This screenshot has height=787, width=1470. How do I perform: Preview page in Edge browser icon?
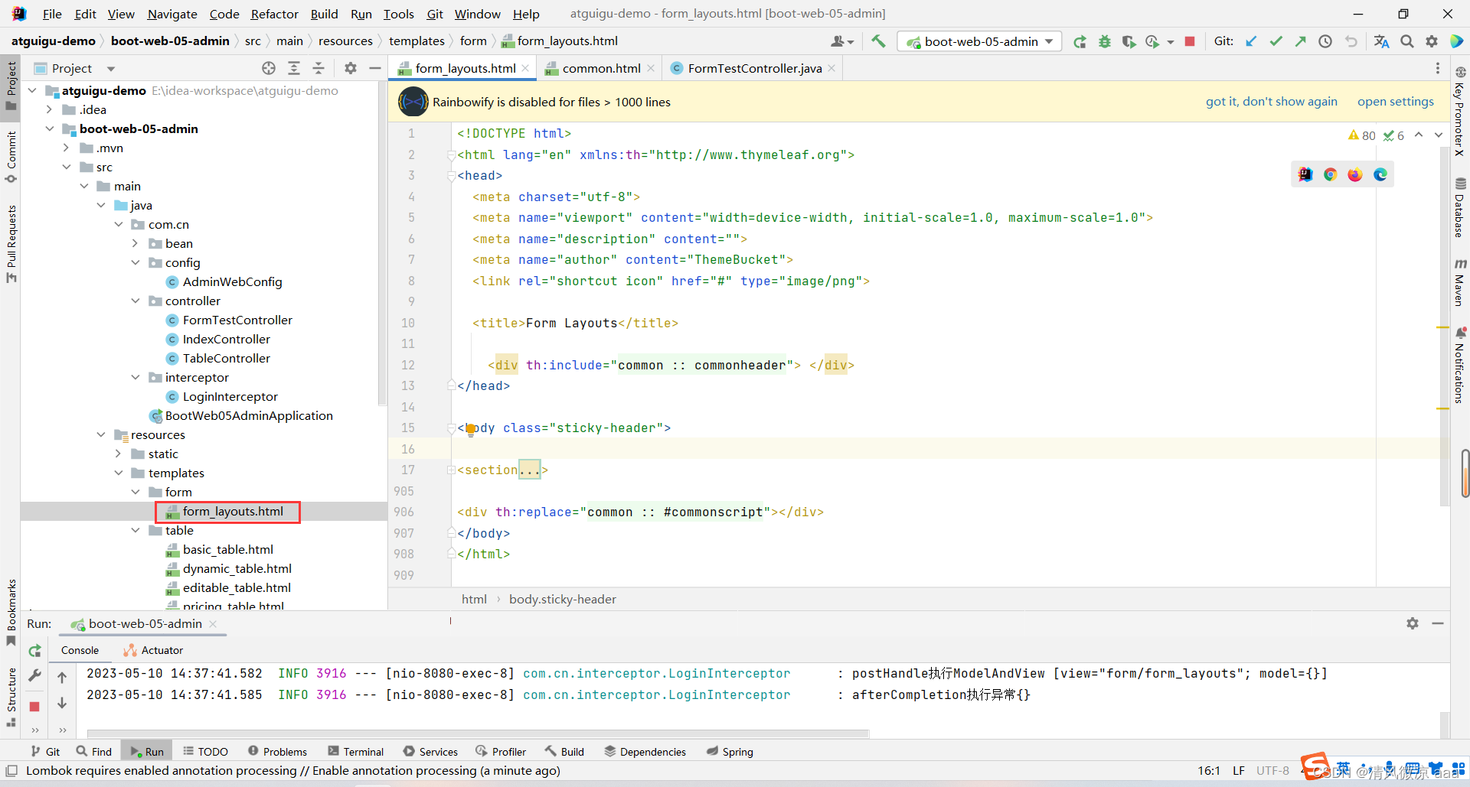tap(1380, 174)
